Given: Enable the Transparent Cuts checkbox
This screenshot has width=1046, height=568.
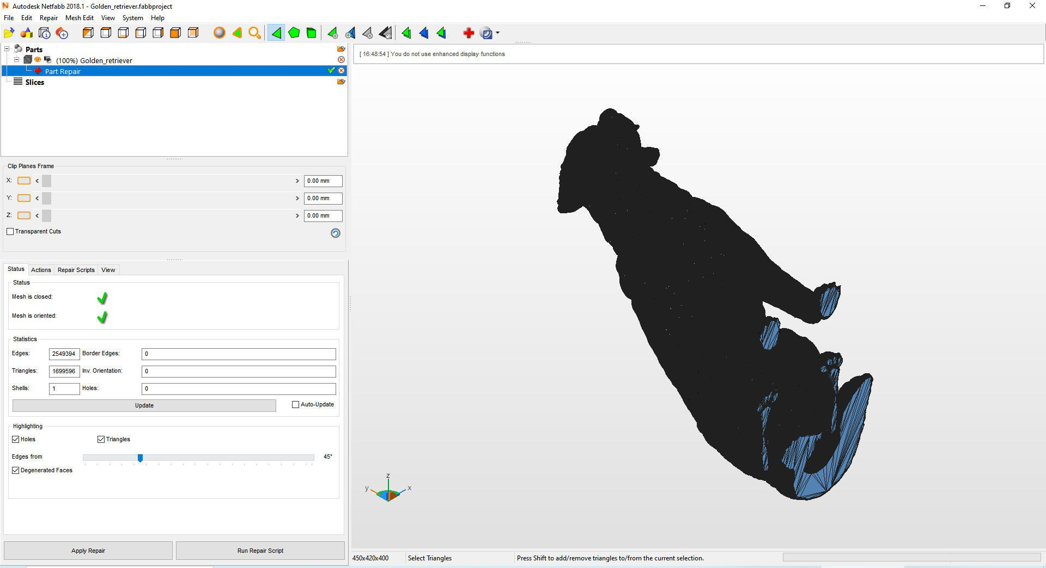Looking at the screenshot, I should click(x=10, y=232).
